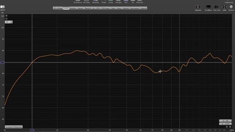
Task: Switch to the Distortion tab
Action: pyautogui.click(x=73, y=8)
